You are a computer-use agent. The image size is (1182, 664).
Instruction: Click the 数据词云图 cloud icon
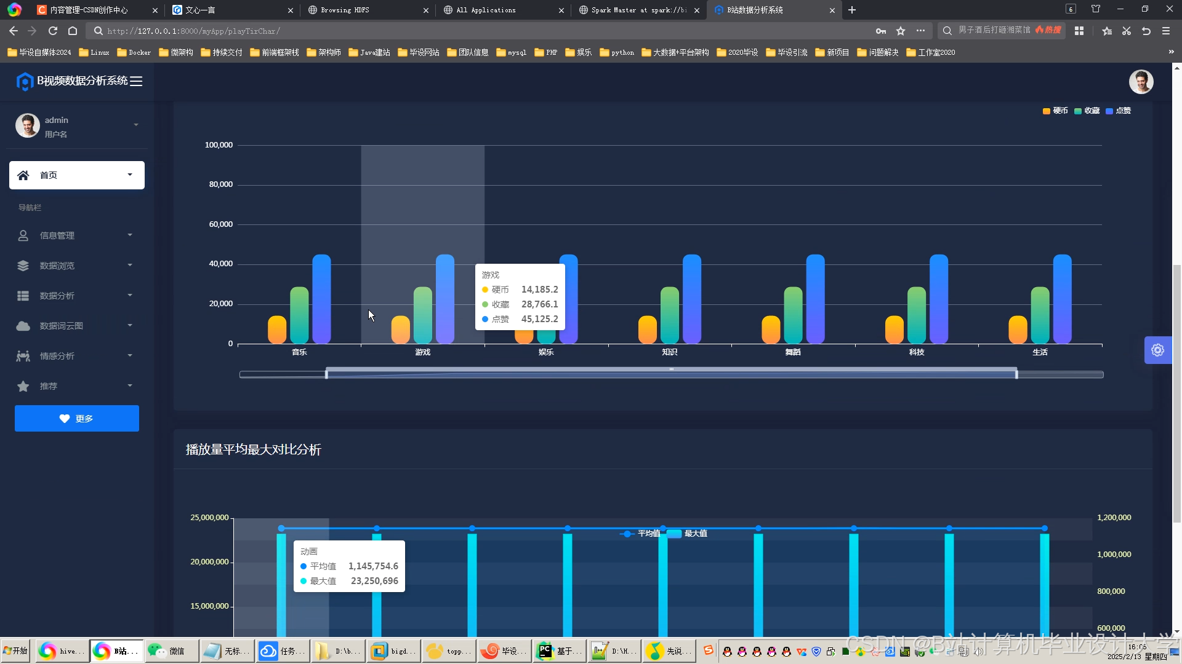click(23, 326)
